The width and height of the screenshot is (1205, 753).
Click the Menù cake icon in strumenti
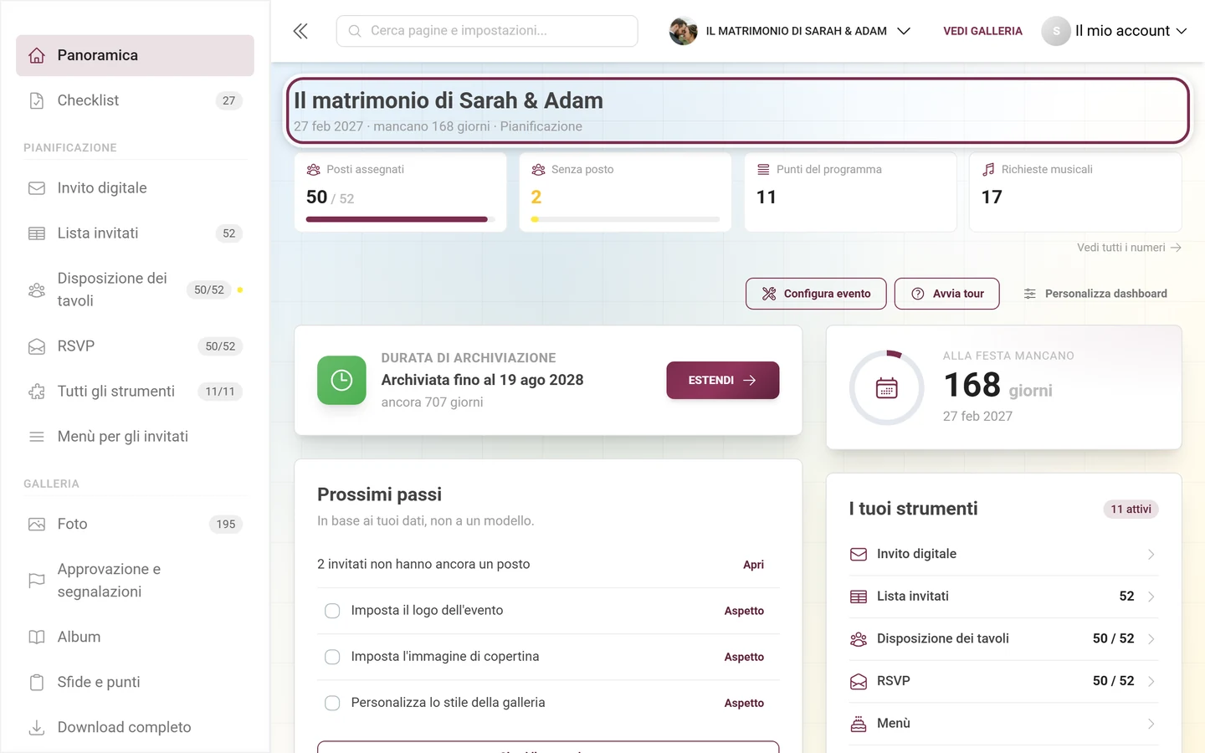pyautogui.click(x=859, y=724)
